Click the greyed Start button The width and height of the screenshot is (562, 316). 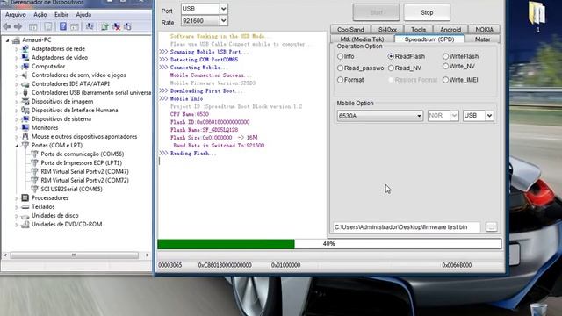pos(377,12)
